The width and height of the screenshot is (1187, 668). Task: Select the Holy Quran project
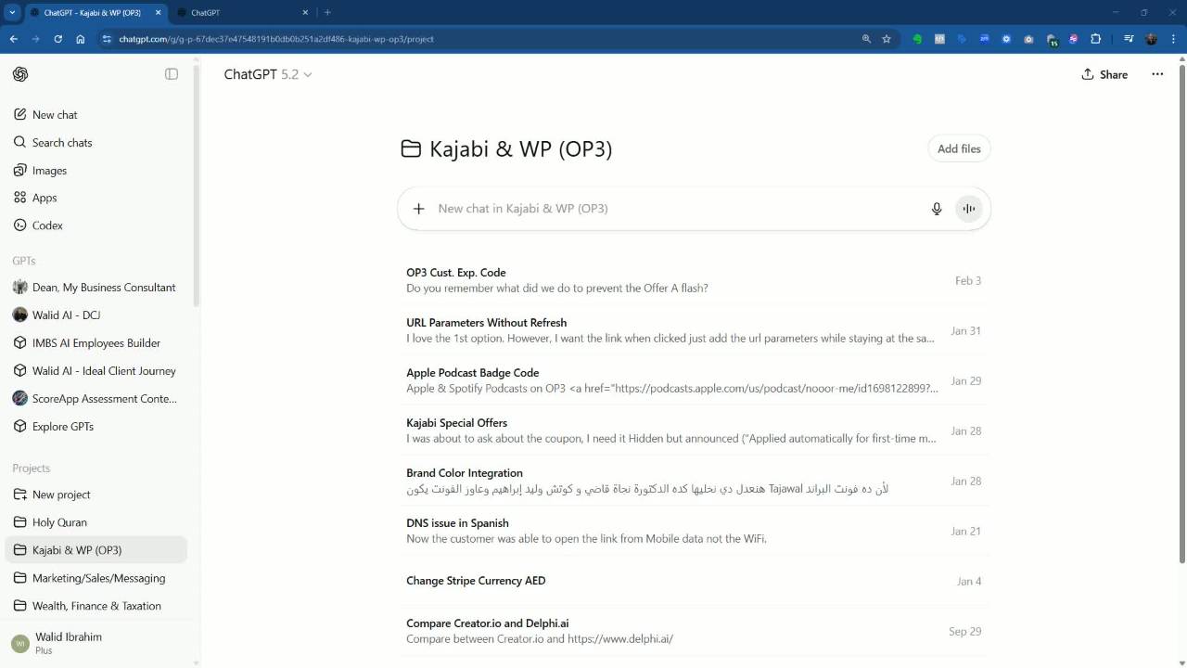59,522
